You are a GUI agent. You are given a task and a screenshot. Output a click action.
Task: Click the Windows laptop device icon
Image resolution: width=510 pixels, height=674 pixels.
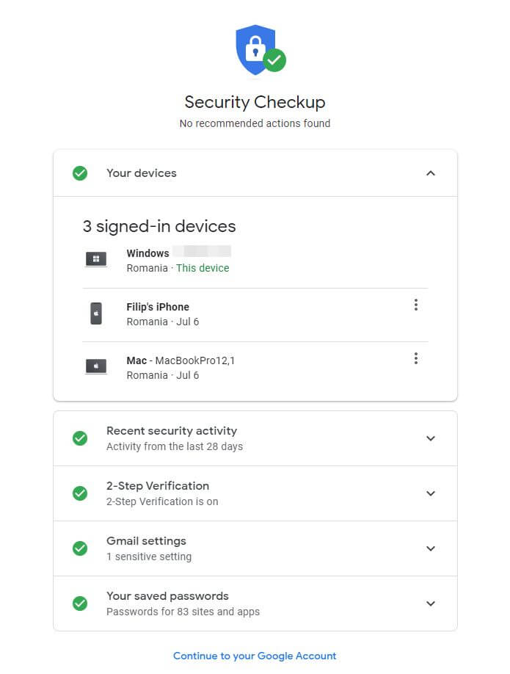[x=96, y=259]
